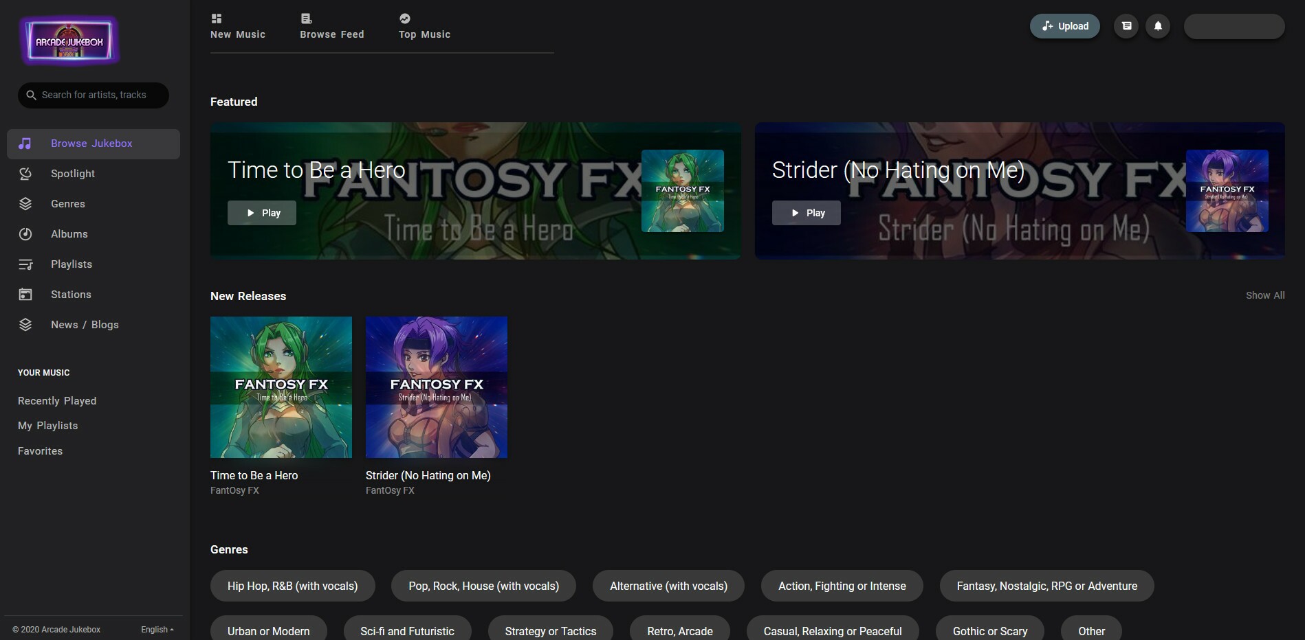This screenshot has width=1305, height=640.
Task: Click the News / Blogs layers icon
Action: click(25, 325)
